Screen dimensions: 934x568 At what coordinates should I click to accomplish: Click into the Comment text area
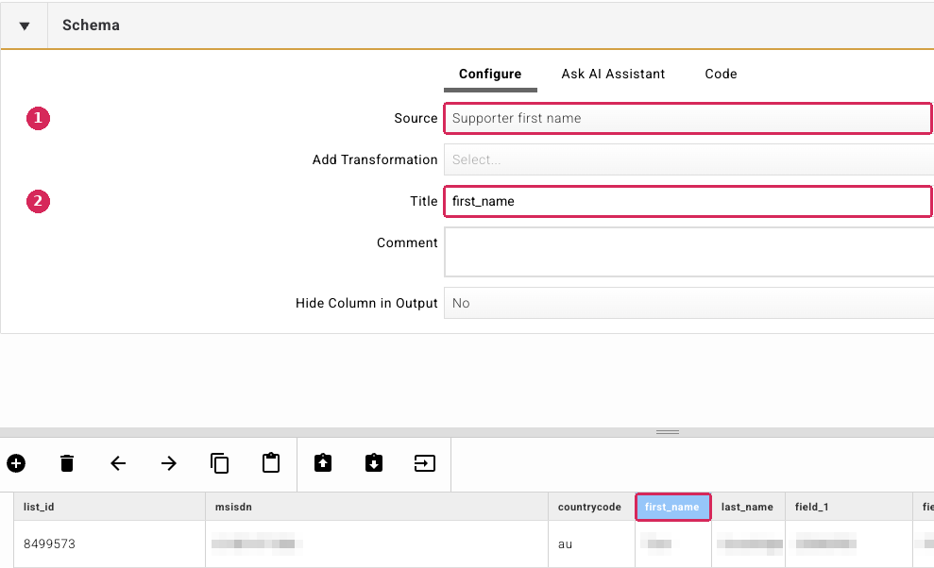tap(688, 252)
